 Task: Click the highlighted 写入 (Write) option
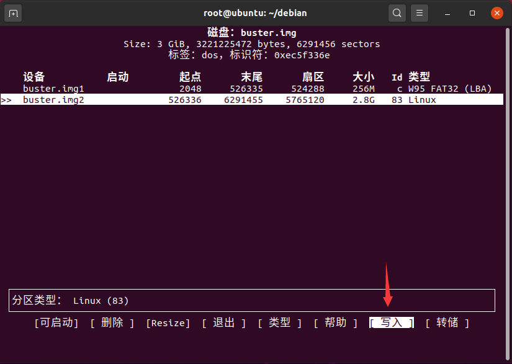point(392,323)
